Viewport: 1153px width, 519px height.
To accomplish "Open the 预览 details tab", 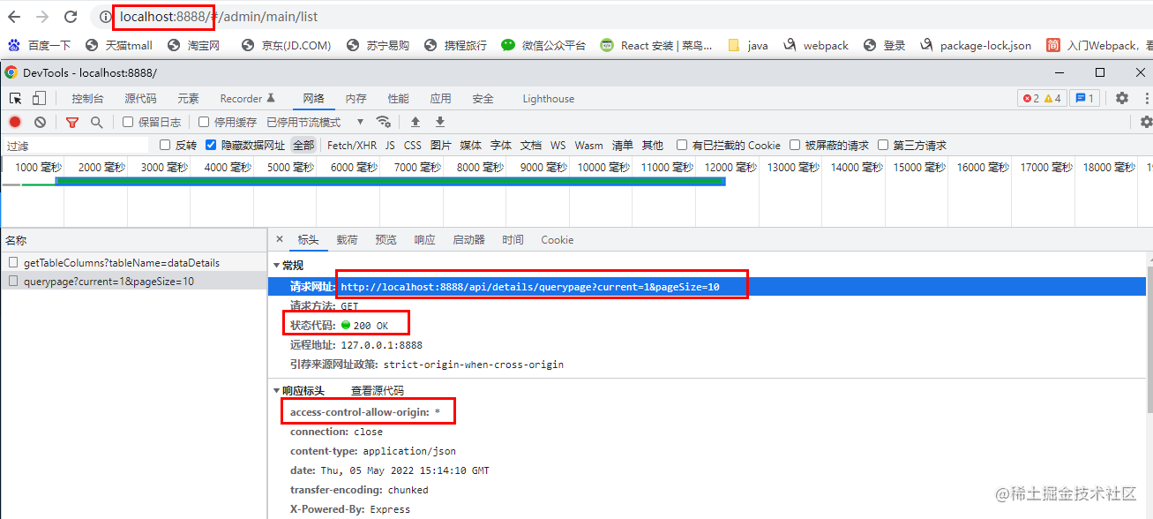I will [x=386, y=239].
